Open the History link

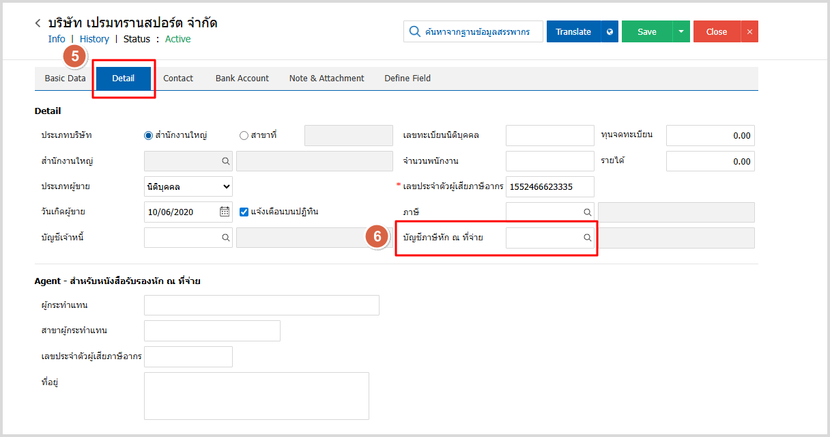click(x=94, y=39)
